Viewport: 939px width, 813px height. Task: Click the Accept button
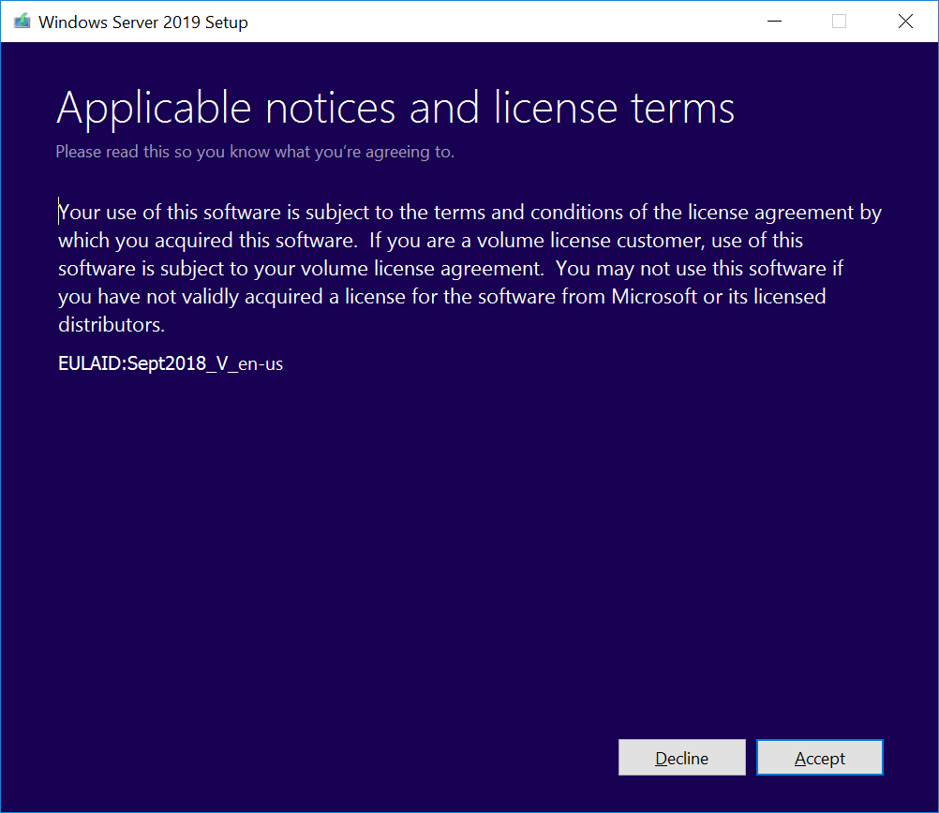tap(819, 758)
